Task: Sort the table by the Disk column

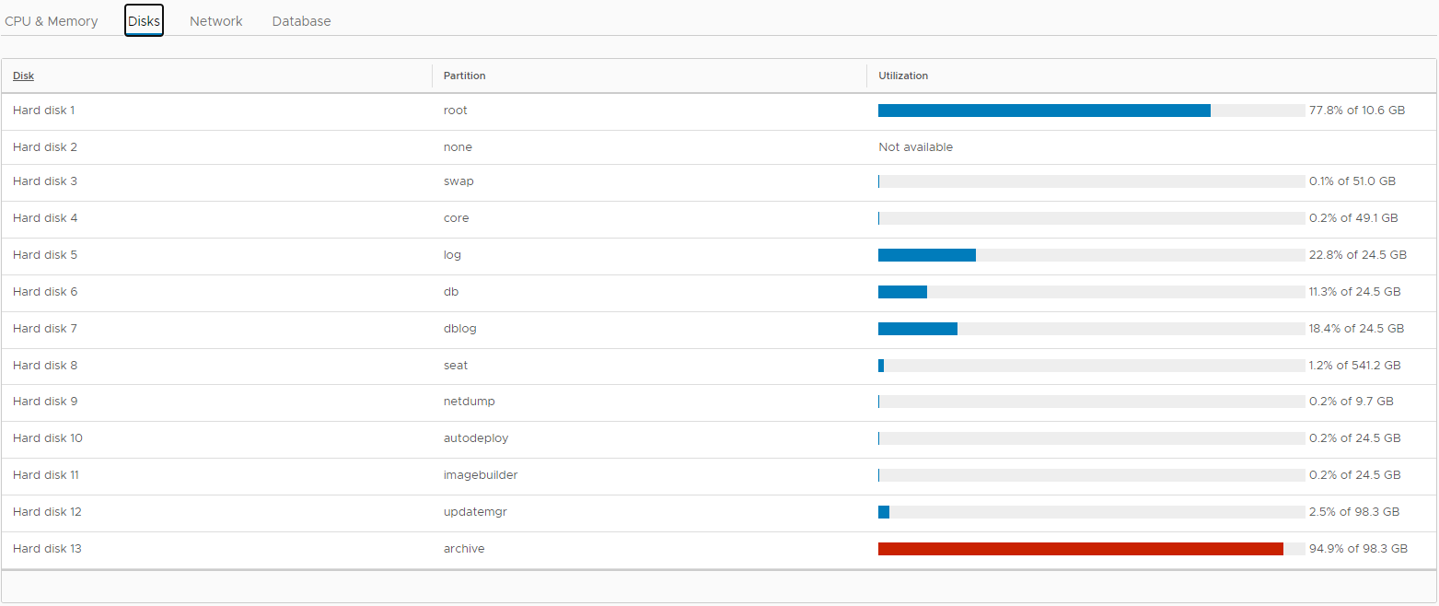Action: pyautogui.click(x=22, y=76)
